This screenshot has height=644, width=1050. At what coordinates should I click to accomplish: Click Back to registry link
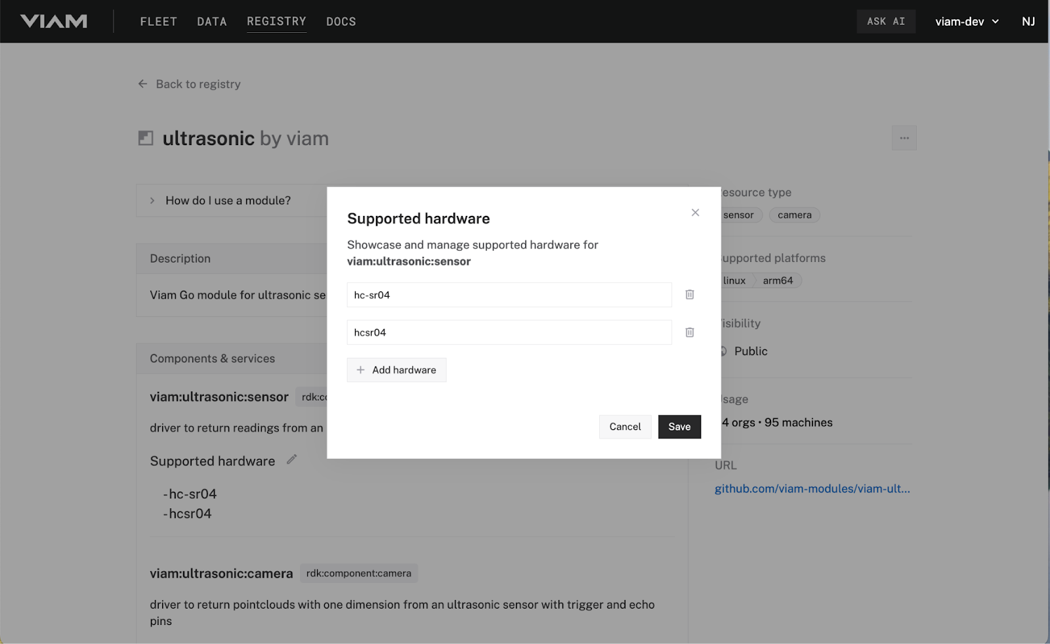pos(198,84)
